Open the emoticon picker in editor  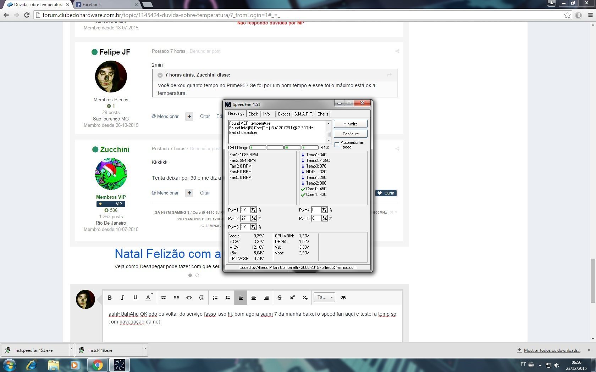202,298
